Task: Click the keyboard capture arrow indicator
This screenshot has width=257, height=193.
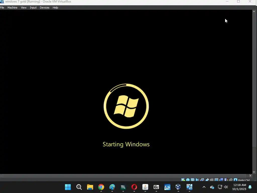Action: coord(235,180)
